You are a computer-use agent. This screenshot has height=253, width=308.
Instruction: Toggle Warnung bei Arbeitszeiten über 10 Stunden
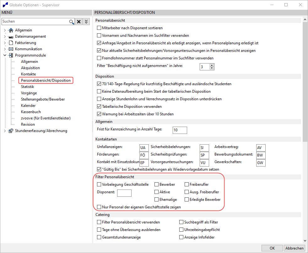(x=99, y=114)
